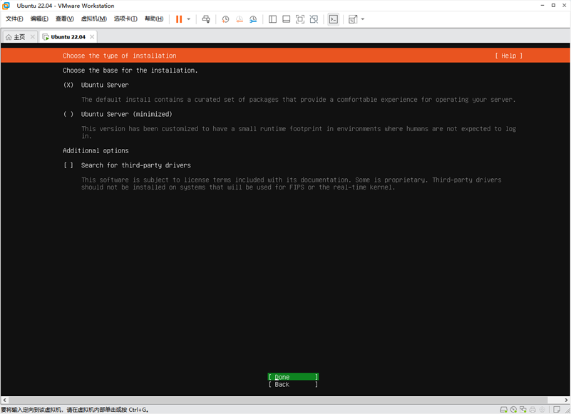
Task: Click the Unity mode toolbar icon
Action: [x=314, y=19]
